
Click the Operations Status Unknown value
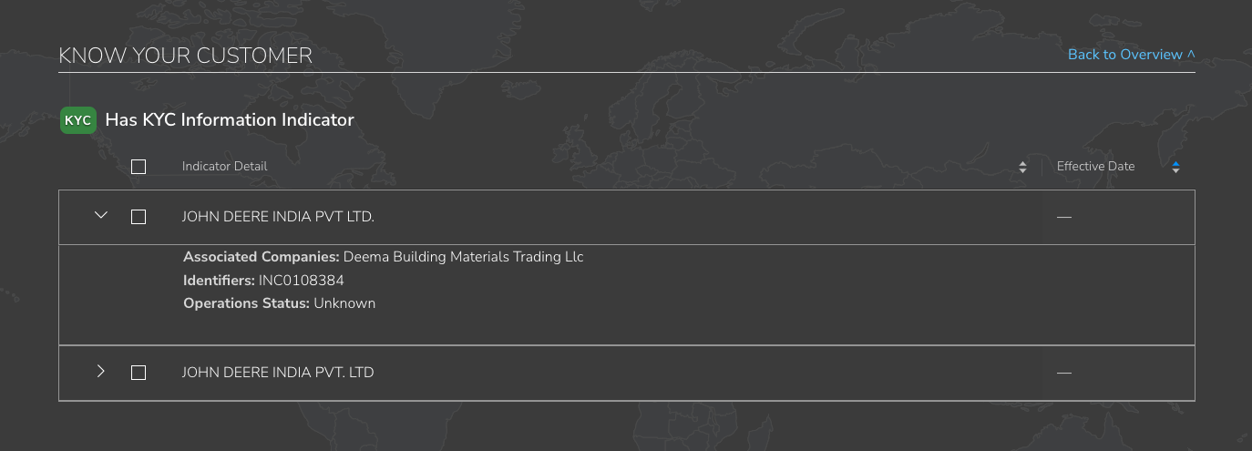pyautogui.click(x=344, y=303)
